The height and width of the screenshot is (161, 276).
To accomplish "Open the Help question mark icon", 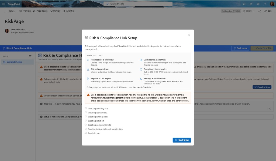I will 265,4.
